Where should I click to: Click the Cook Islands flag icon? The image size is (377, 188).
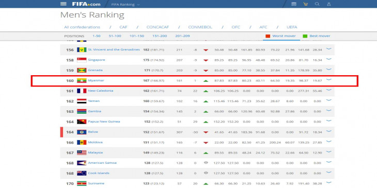click(x=82, y=174)
